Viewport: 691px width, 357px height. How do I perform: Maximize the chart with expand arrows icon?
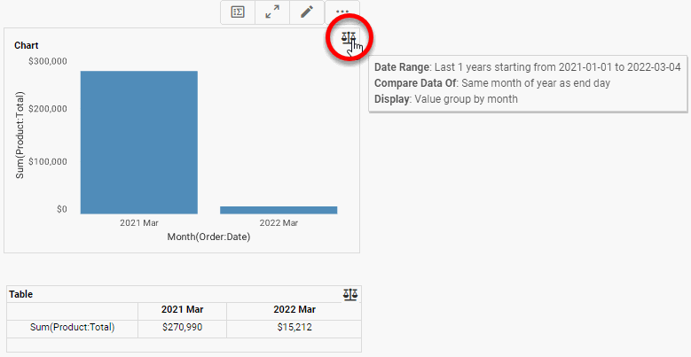click(x=272, y=12)
